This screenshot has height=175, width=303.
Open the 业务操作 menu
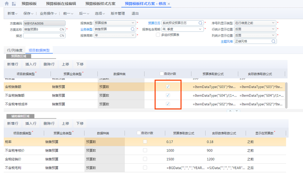point(48,13)
